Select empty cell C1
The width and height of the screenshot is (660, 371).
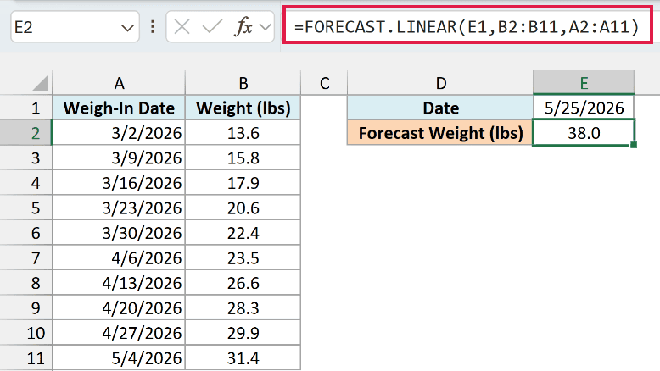324,108
